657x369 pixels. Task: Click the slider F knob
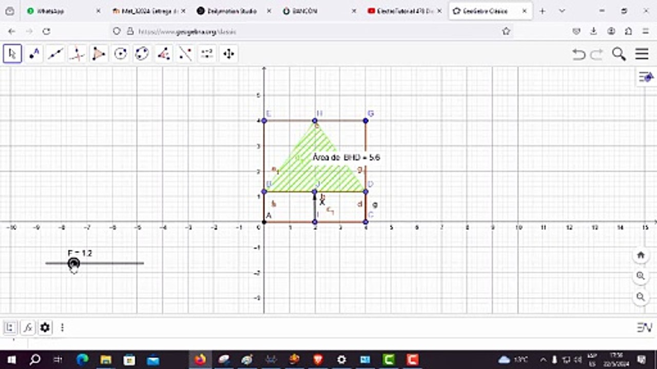(74, 263)
